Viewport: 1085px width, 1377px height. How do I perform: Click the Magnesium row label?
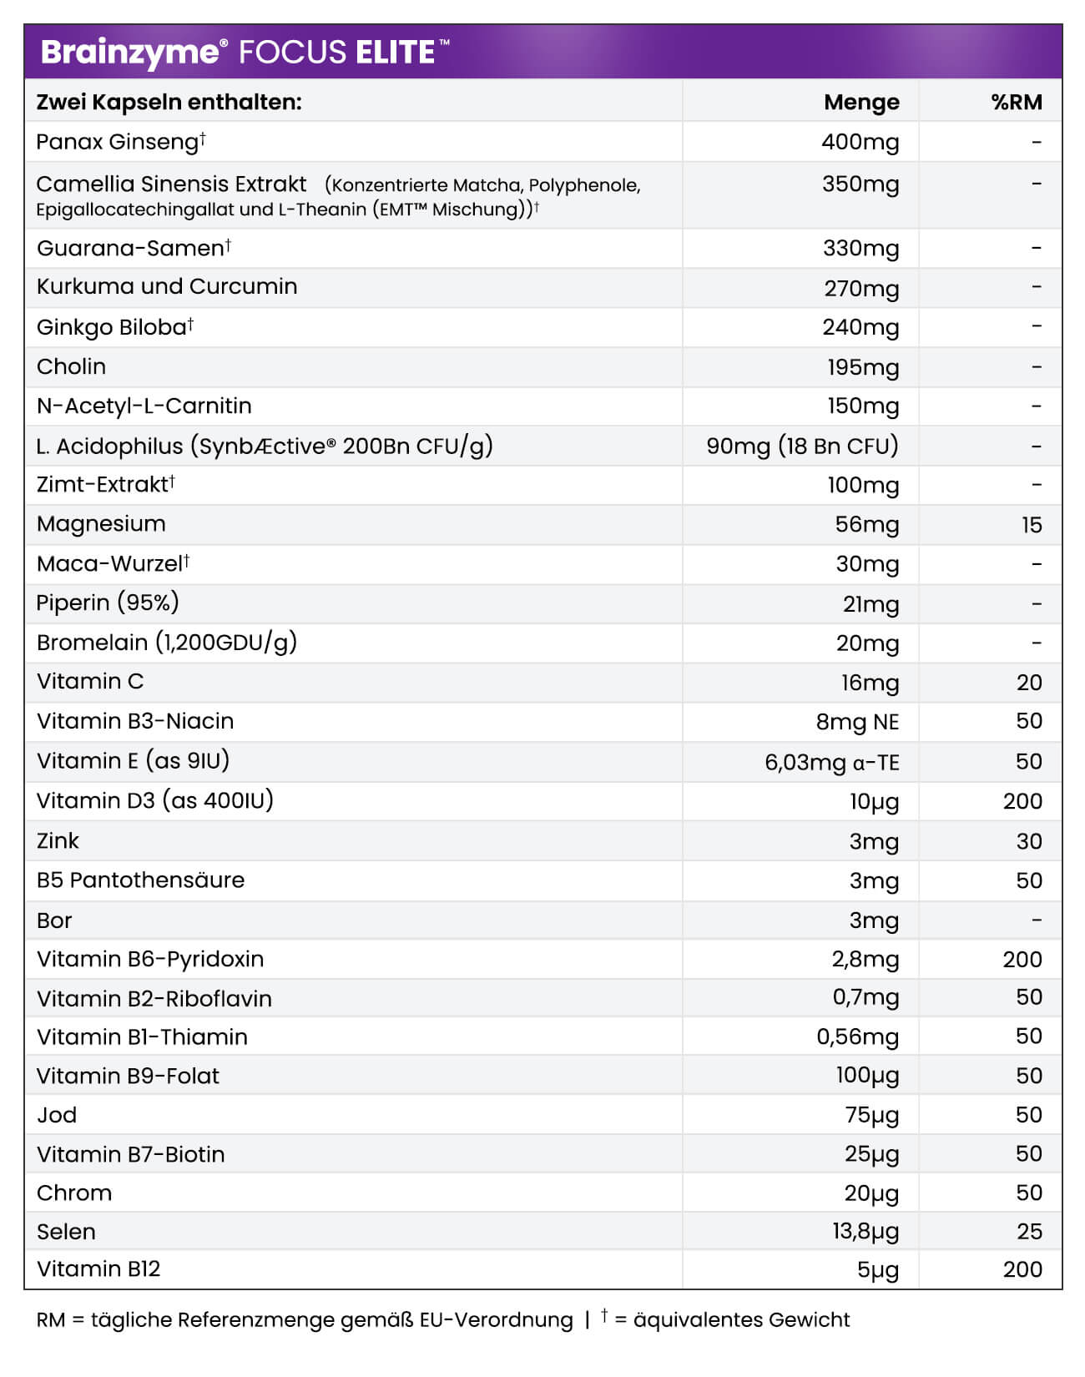click(x=101, y=524)
